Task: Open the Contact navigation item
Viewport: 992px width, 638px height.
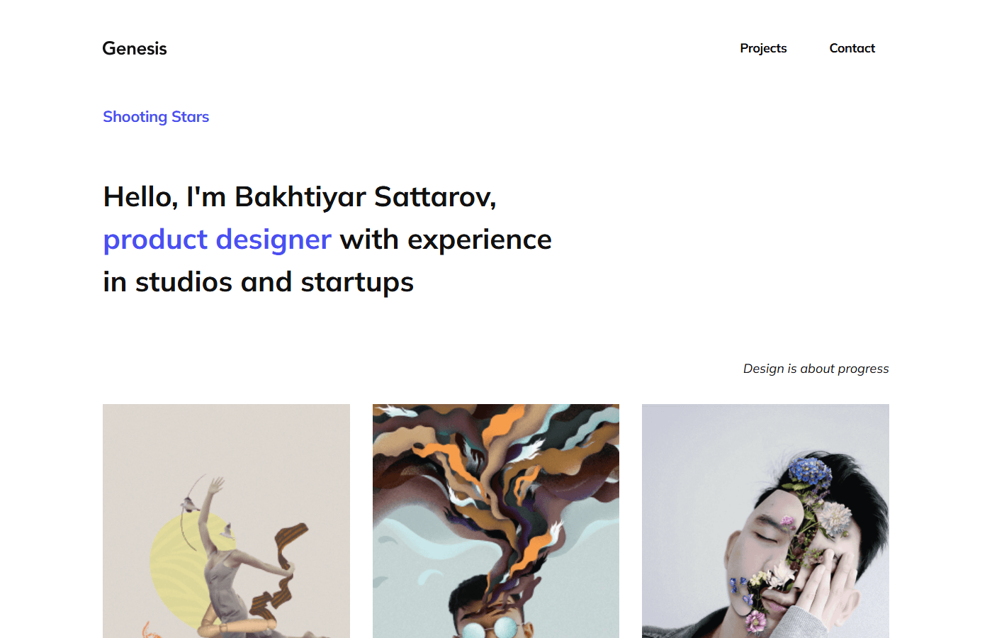Action: (852, 48)
